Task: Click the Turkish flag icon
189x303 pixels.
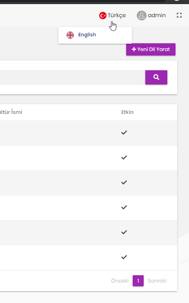Action: [x=102, y=16]
